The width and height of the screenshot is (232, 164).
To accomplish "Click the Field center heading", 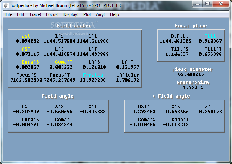I will [74, 26].
